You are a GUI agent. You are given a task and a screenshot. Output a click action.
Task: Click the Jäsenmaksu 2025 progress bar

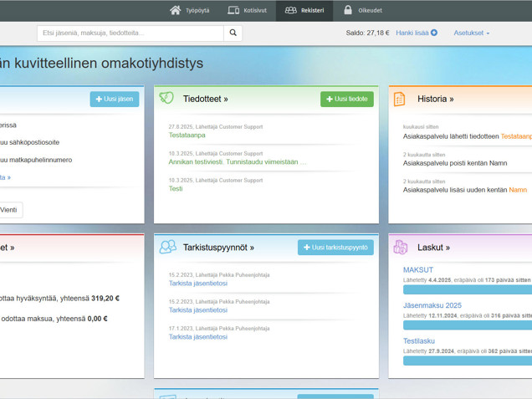click(x=467, y=325)
